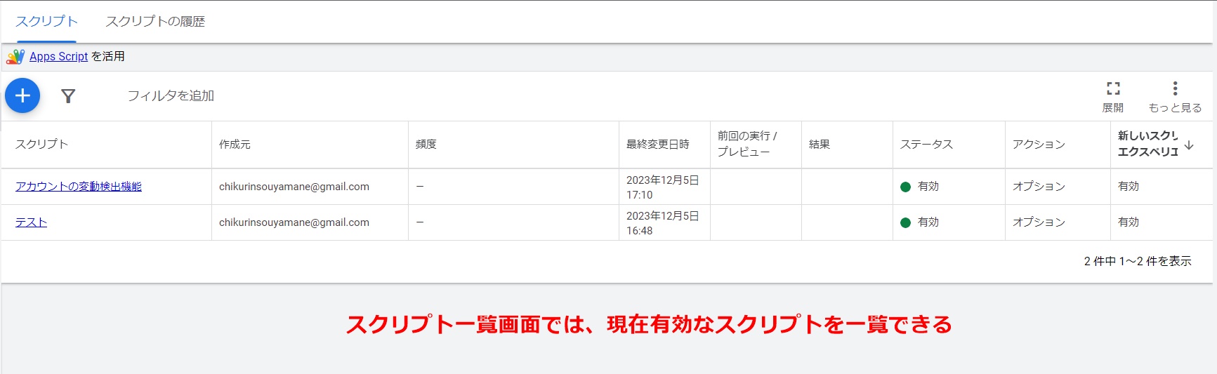Click the funnel filter icon

pyautogui.click(x=68, y=96)
